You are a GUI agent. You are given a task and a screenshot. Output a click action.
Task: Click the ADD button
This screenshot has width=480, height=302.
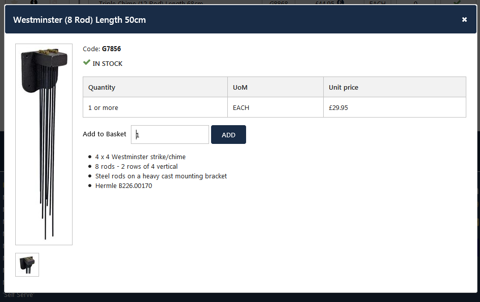pos(228,135)
